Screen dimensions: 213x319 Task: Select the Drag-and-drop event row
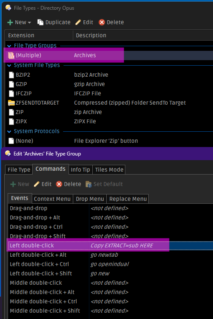[x=111, y=208]
